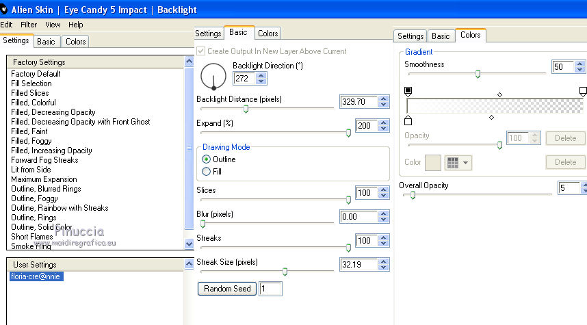Click the Alien Skin logo in the title bar
This screenshot has height=325, width=587.
pos(3,10)
